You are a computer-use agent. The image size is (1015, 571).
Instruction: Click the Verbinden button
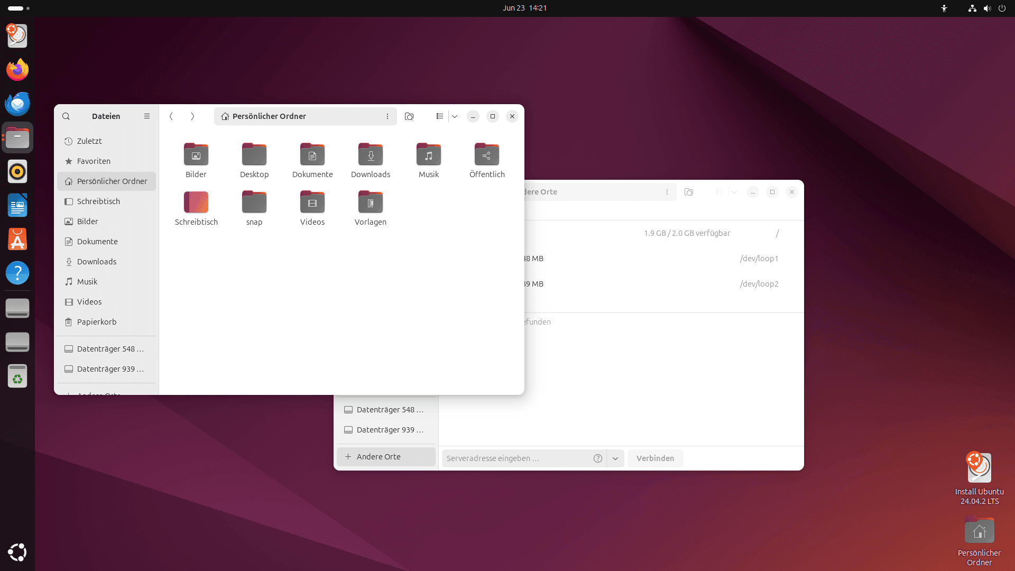[x=655, y=458]
